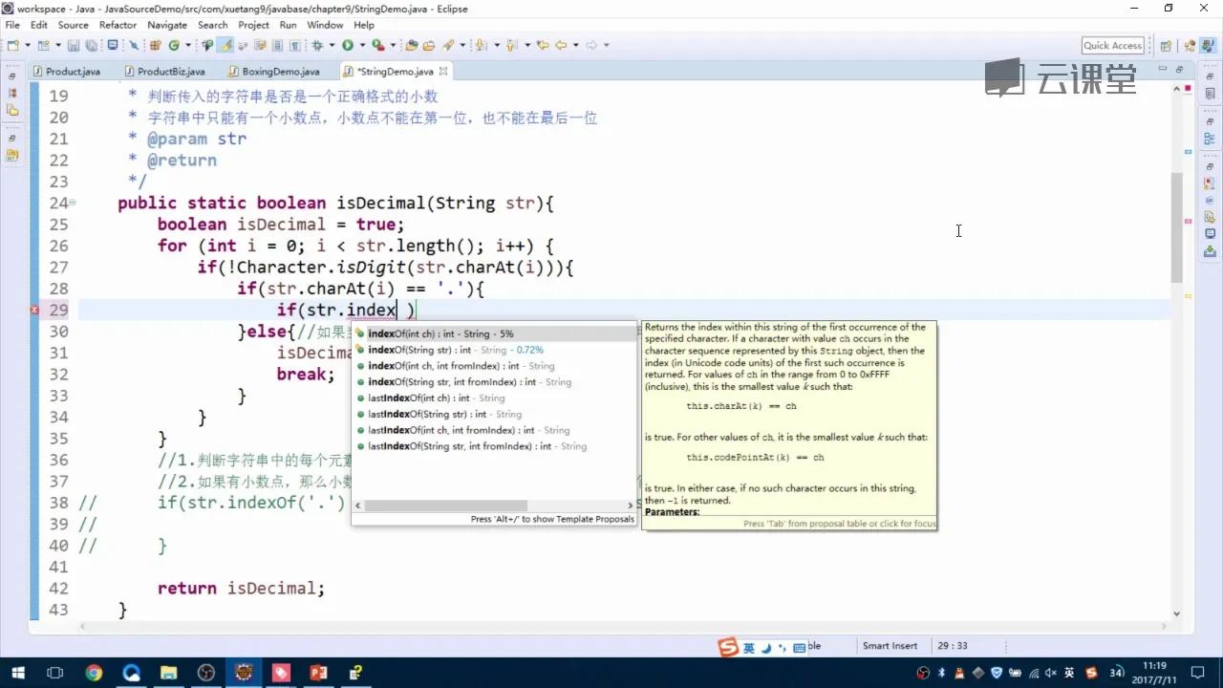The width and height of the screenshot is (1223, 688).
Task: Expand the Run button dropdown arrow
Action: (x=362, y=45)
